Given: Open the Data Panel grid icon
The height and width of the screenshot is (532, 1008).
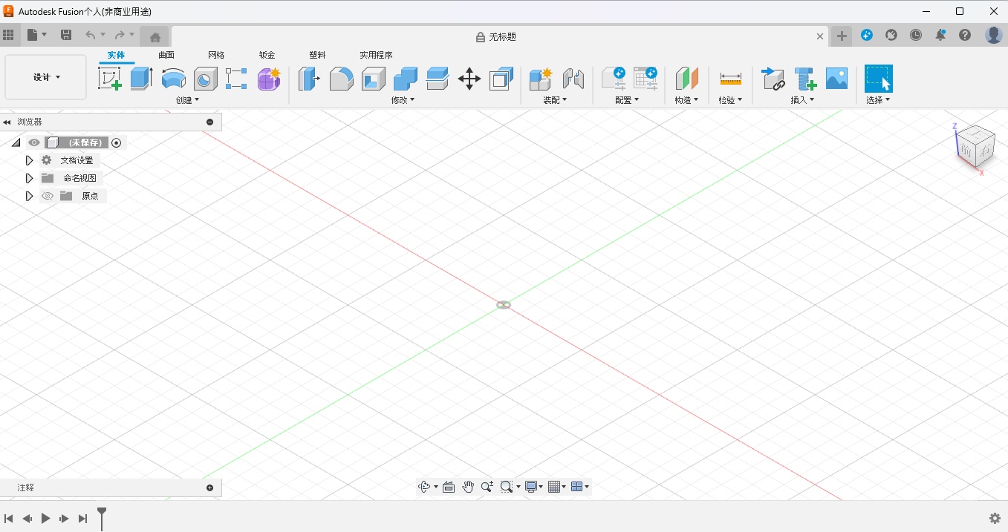Looking at the screenshot, I should click(x=8, y=35).
